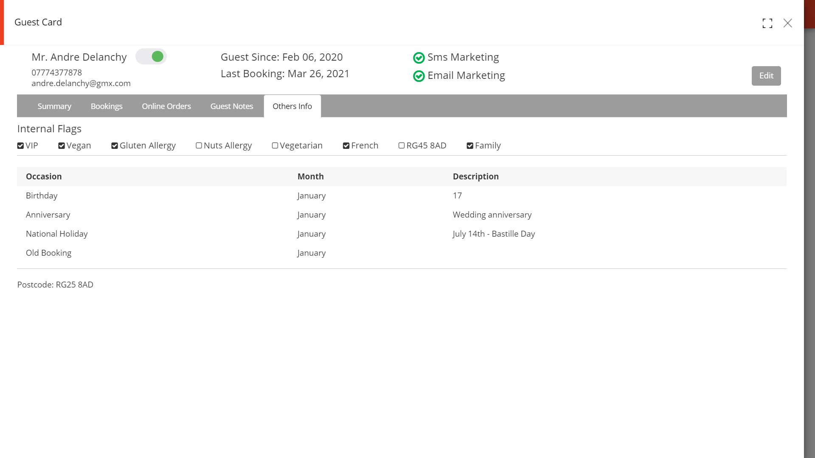Click January in the Old Booking row

312,253
